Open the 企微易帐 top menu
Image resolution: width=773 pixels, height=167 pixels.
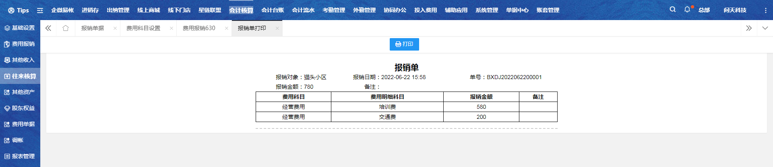click(62, 10)
